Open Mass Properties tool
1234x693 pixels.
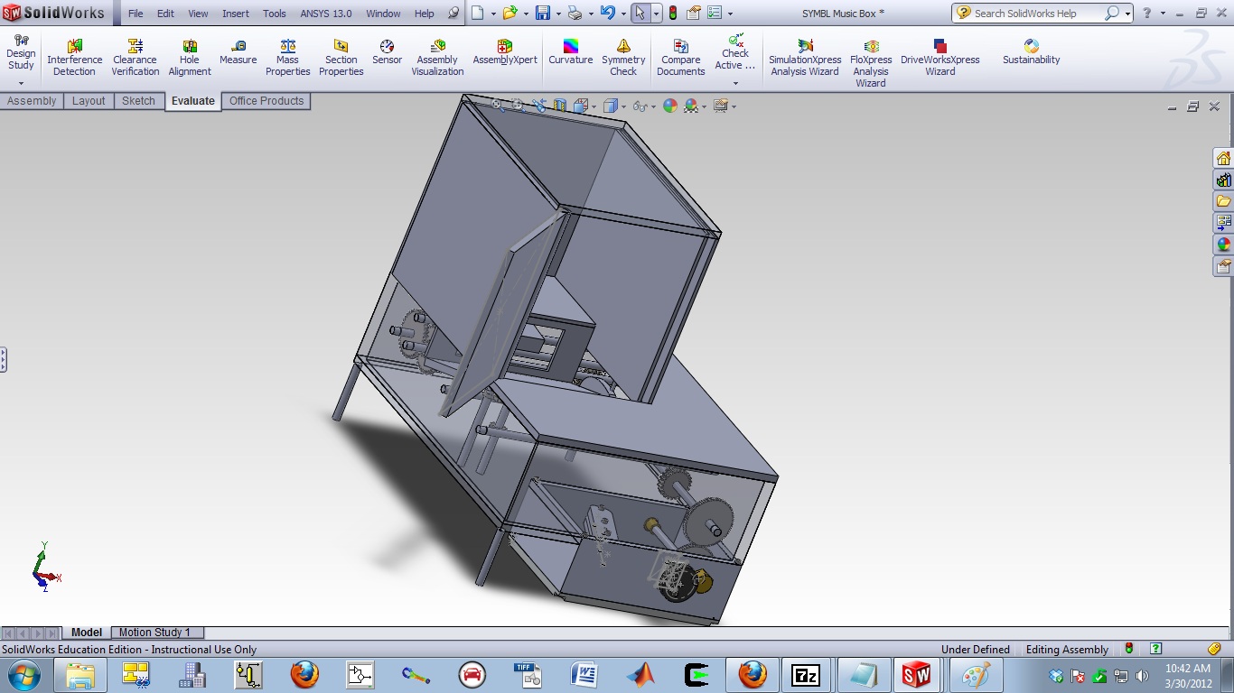click(x=287, y=58)
